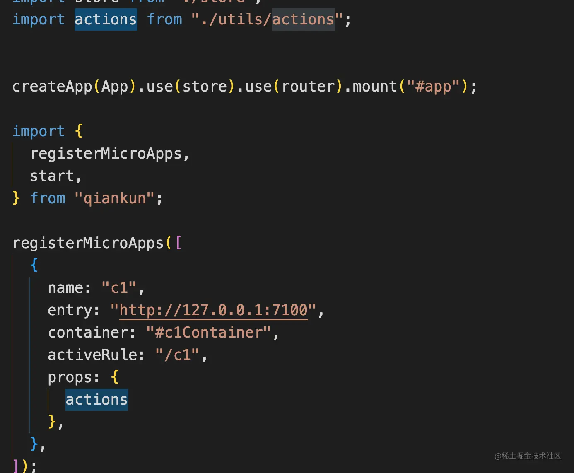Click the activeRule "/c1" value

coord(178,355)
